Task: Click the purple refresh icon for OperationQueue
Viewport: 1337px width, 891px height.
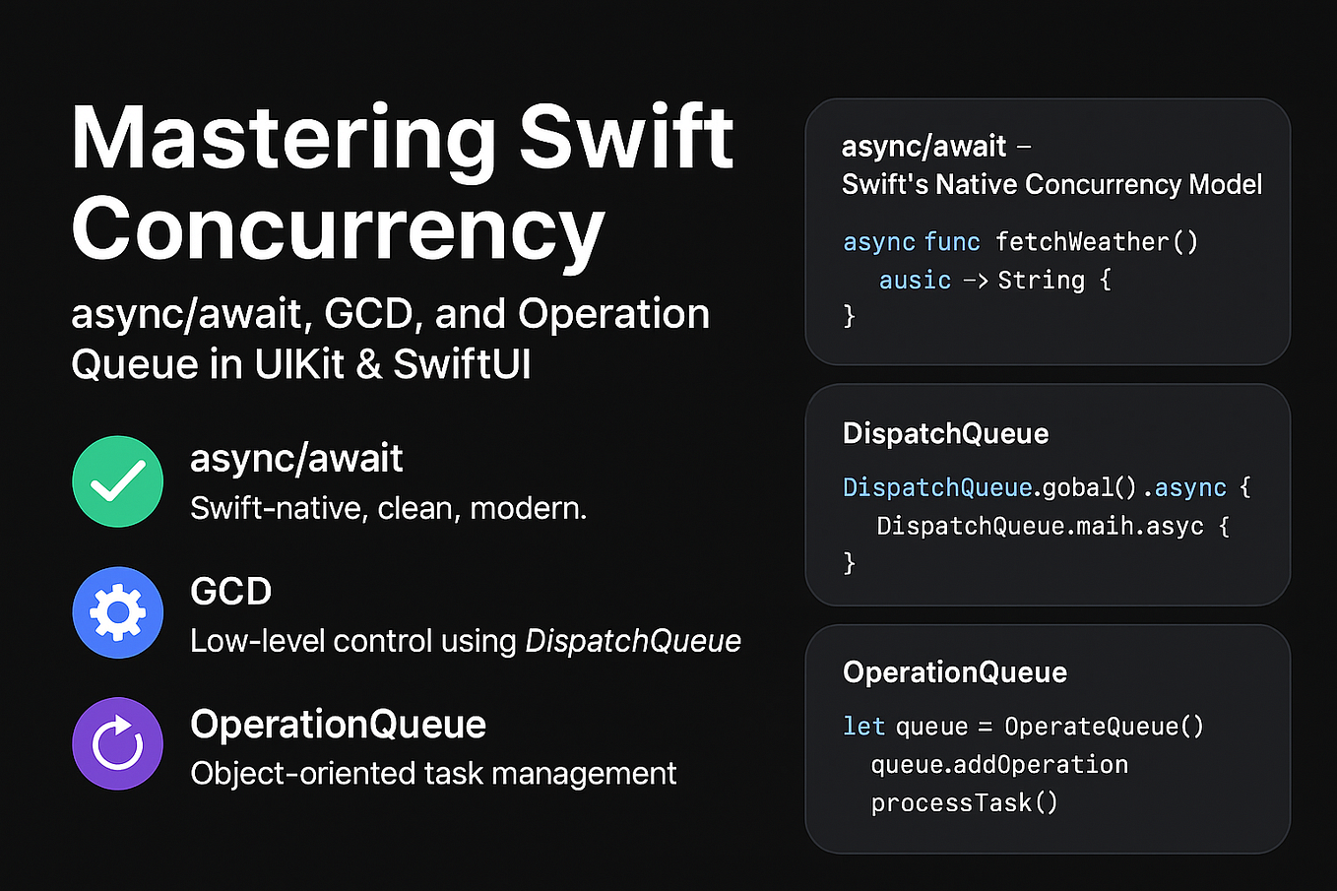Action: pos(117,744)
